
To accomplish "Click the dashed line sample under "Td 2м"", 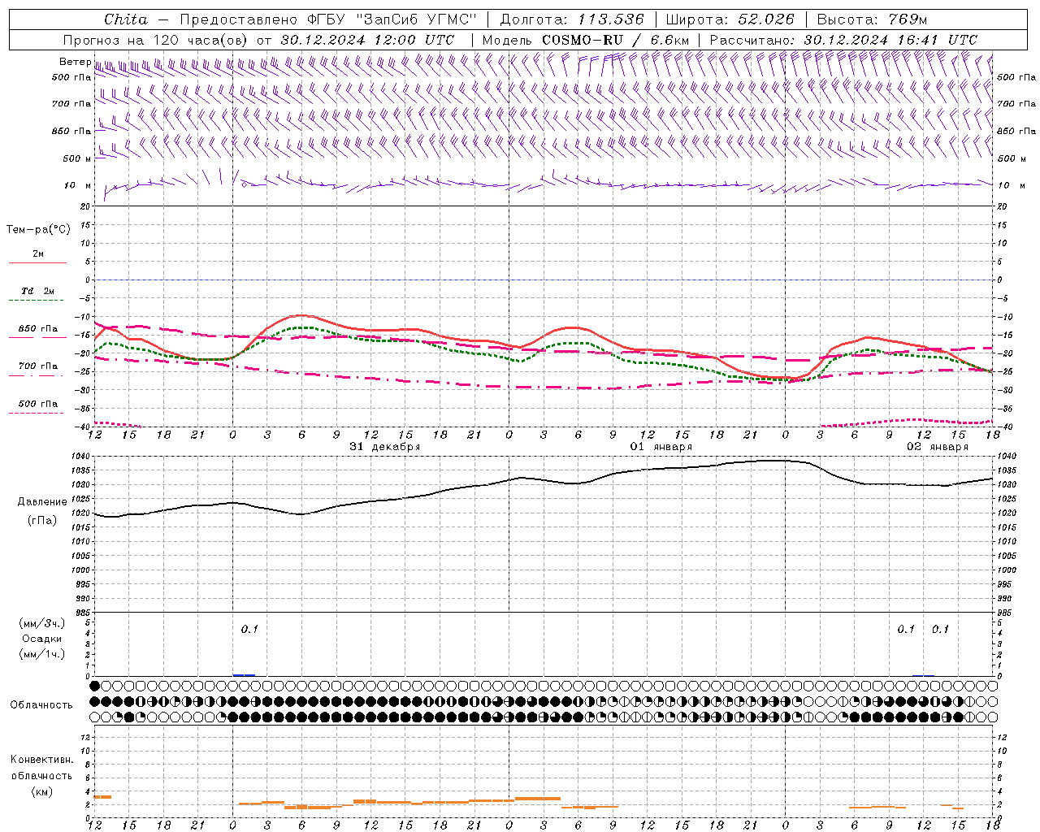I will click(36, 301).
